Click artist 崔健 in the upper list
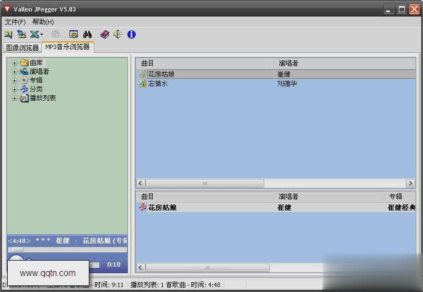 click(x=284, y=74)
